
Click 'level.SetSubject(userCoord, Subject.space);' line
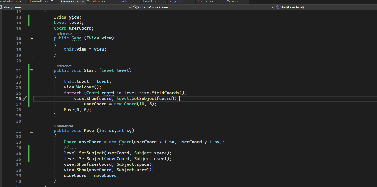(x=118, y=153)
